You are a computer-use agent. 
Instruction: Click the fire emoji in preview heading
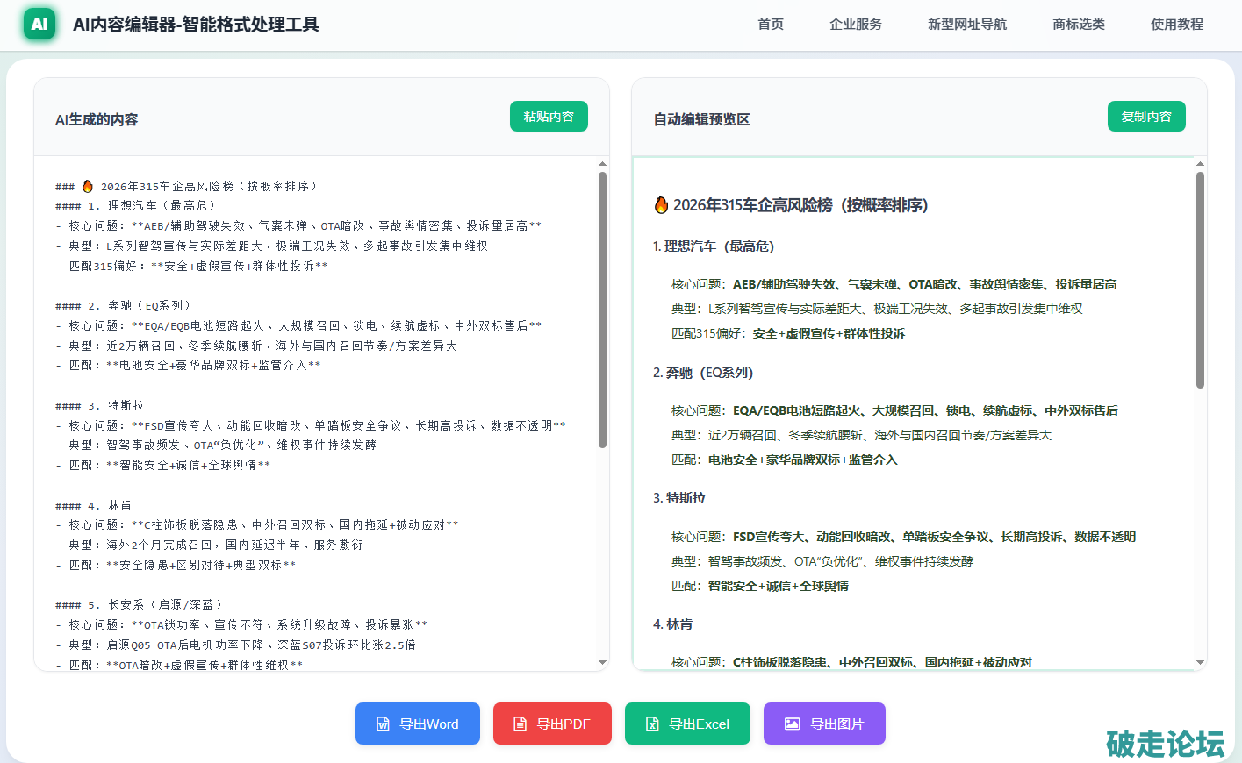661,205
